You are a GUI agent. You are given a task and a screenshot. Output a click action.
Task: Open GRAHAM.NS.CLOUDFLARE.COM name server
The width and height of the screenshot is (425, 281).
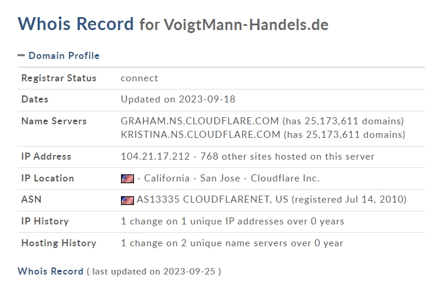(x=200, y=121)
